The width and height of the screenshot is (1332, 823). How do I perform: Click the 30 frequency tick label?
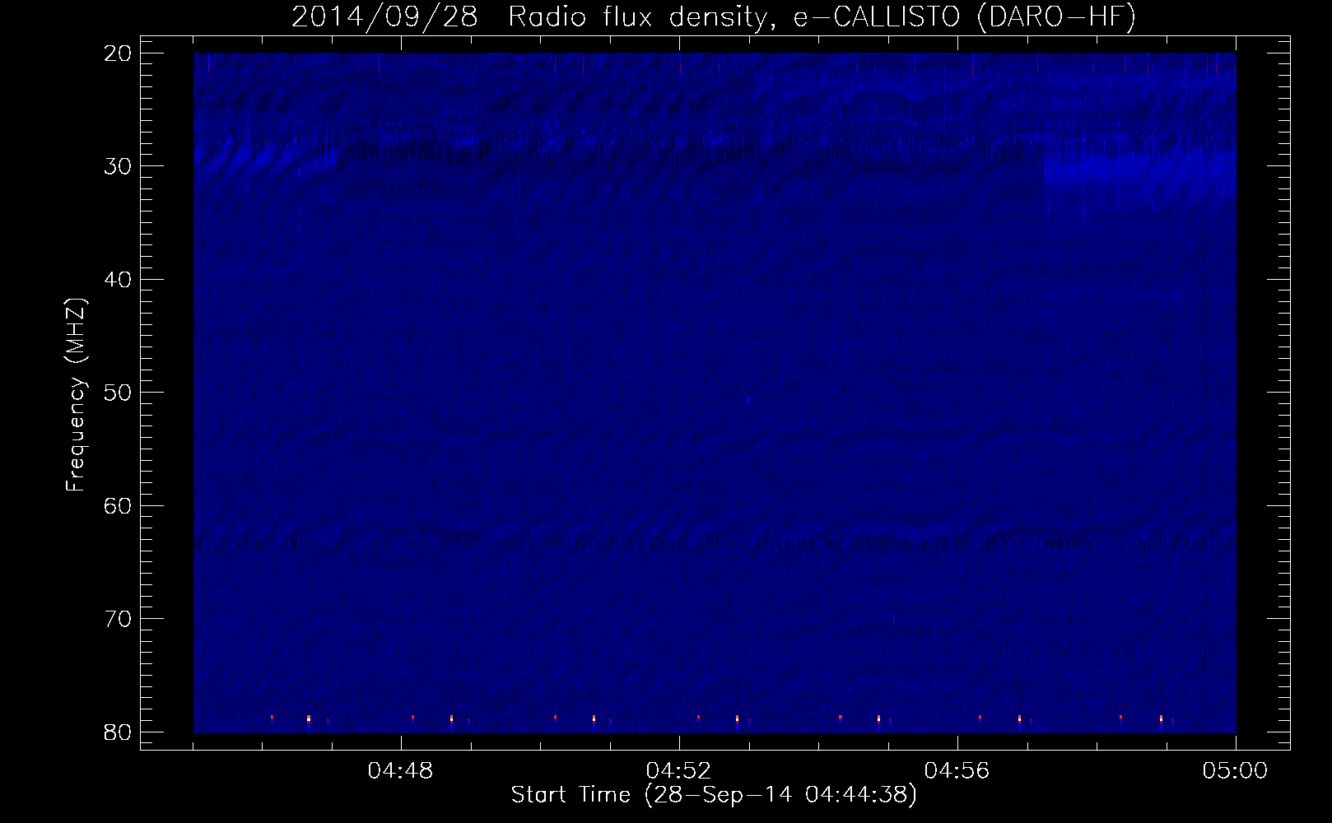(119, 166)
